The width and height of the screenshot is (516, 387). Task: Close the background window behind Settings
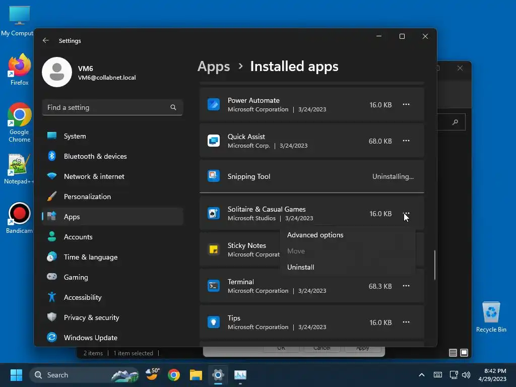pyautogui.click(x=460, y=68)
